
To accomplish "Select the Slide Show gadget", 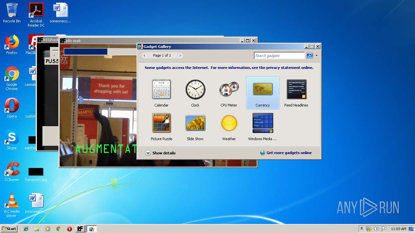I will tap(195, 127).
